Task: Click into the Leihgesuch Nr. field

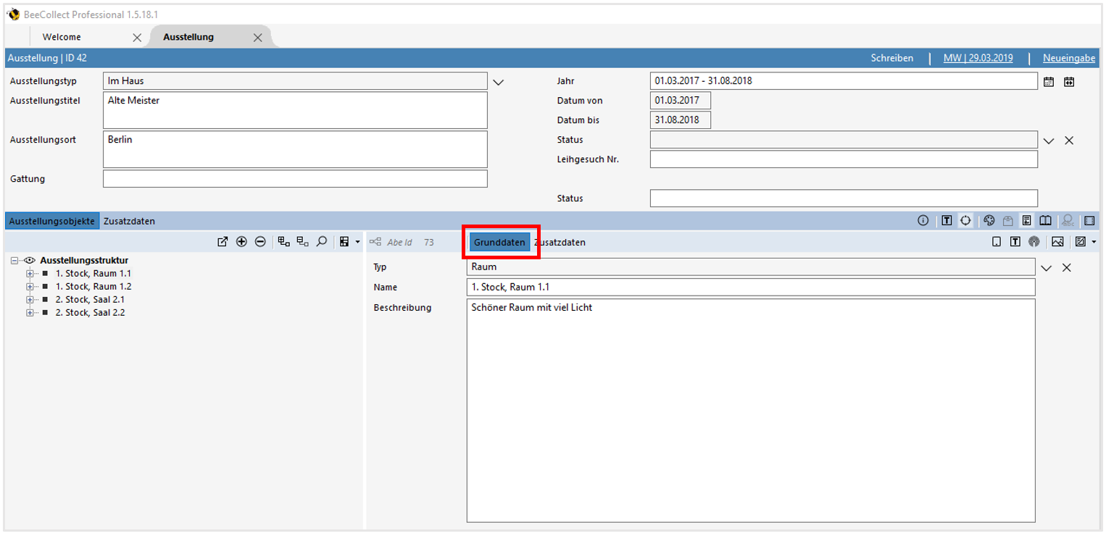Action: coord(843,159)
